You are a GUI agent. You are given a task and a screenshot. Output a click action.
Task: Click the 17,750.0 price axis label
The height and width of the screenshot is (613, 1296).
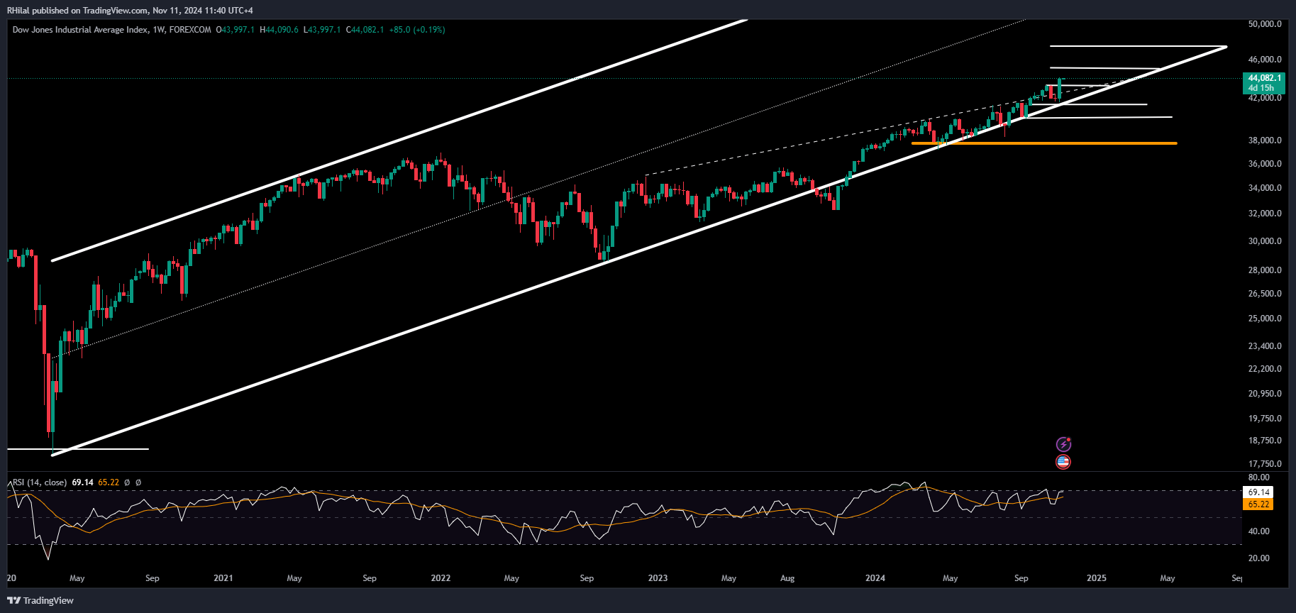pyautogui.click(x=1264, y=464)
